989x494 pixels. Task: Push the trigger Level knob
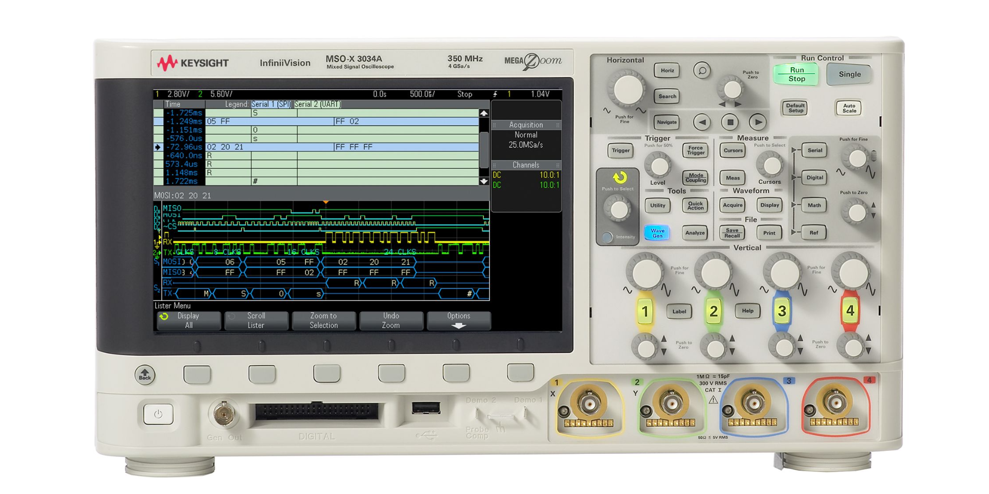660,166
